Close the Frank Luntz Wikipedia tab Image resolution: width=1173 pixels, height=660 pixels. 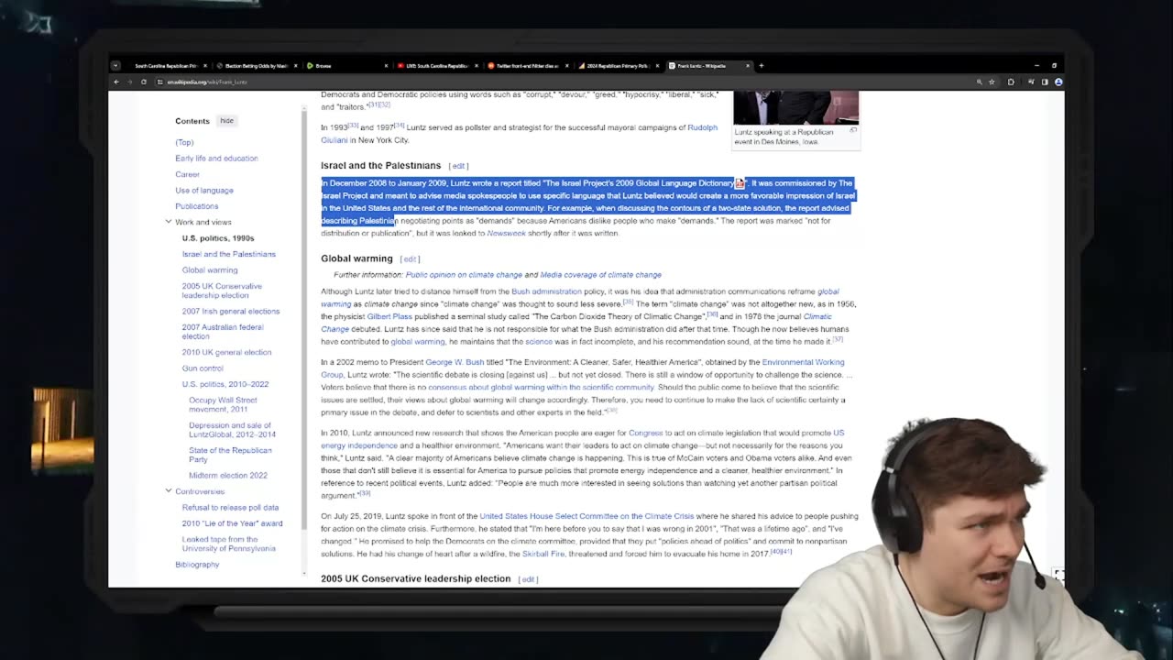point(747,66)
